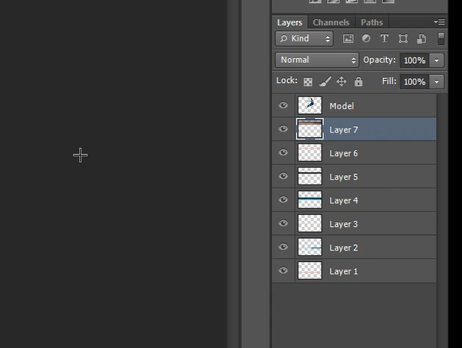This screenshot has width=462, height=348.
Task: Switch to the Channels tab
Action: [331, 22]
